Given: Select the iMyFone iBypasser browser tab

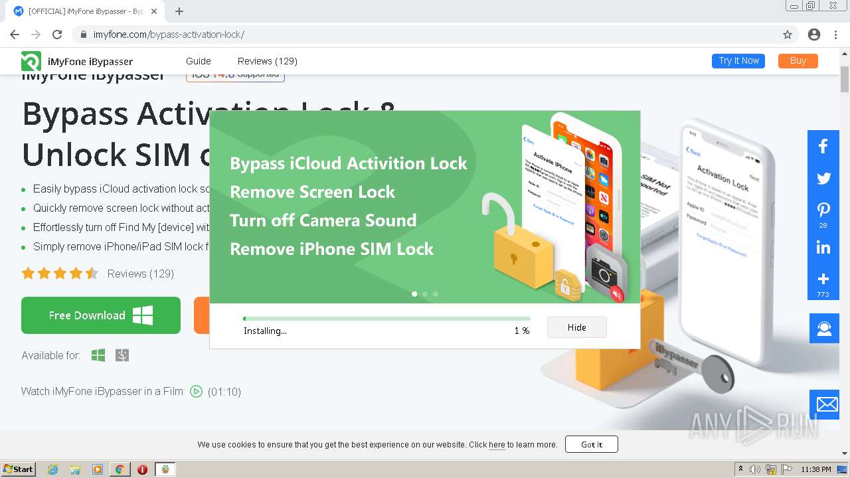Looking at the screenshot, I should point(86,11).
